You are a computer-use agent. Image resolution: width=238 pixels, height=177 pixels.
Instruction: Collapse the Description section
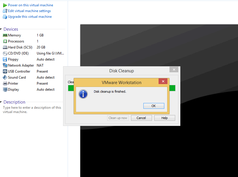(x=1, y=102)
